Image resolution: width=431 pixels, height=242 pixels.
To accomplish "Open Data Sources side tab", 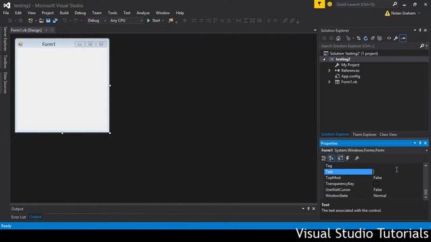I will (5, 83).
